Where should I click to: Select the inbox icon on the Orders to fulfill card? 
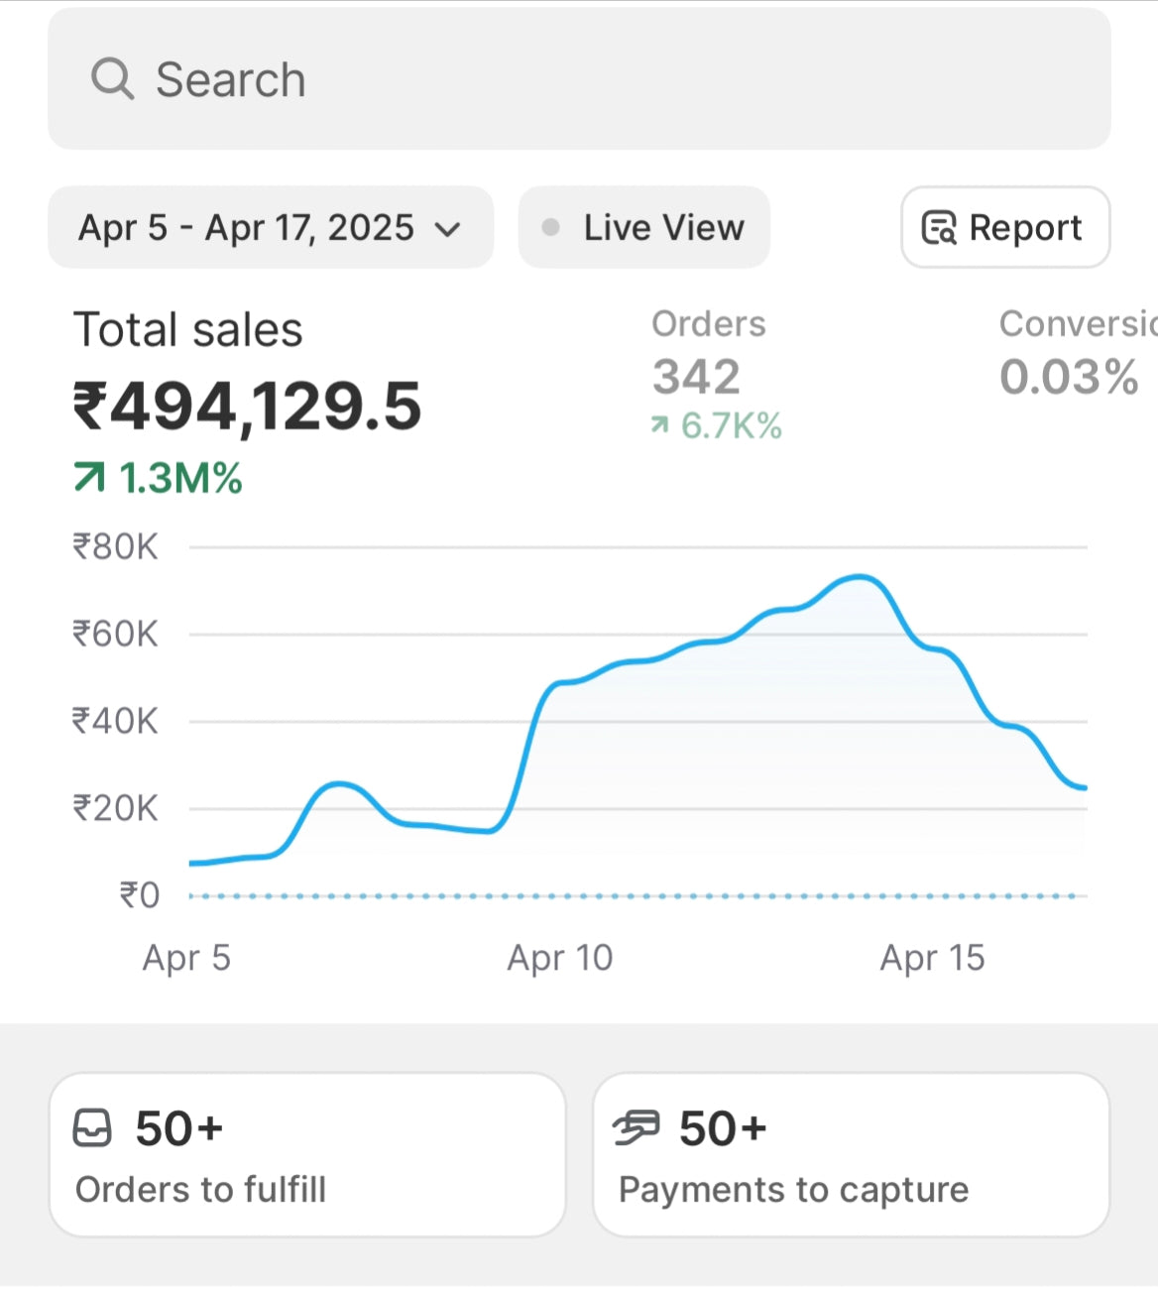(92, 1126)
